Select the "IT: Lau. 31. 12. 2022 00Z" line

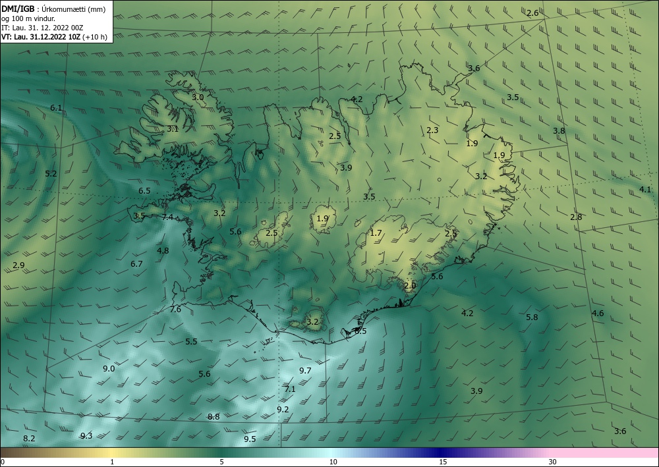(42, 28)
